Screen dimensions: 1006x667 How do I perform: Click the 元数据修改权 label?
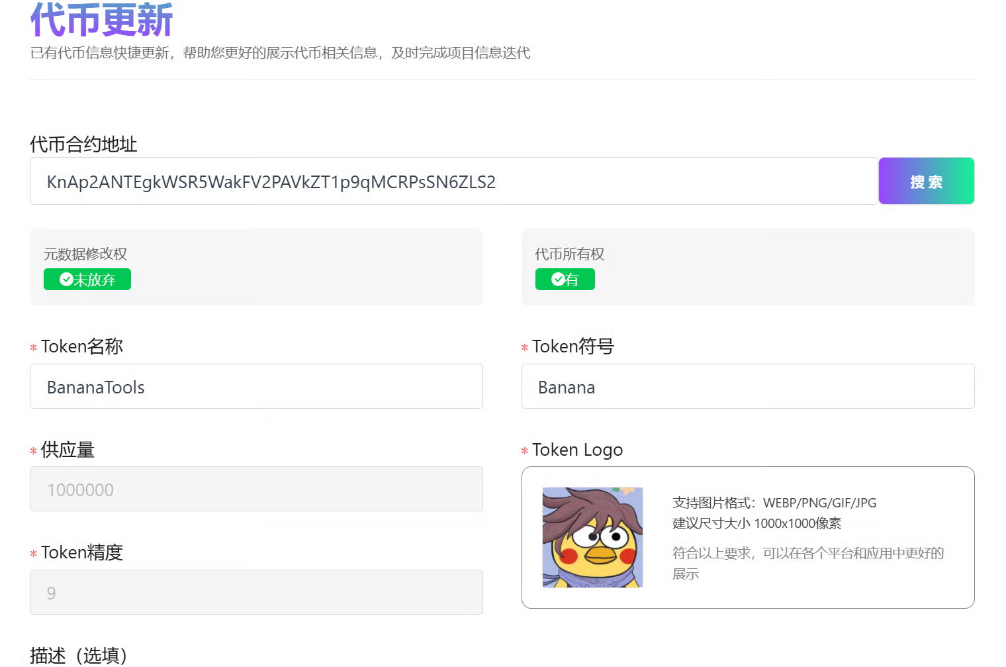[85, 254]
